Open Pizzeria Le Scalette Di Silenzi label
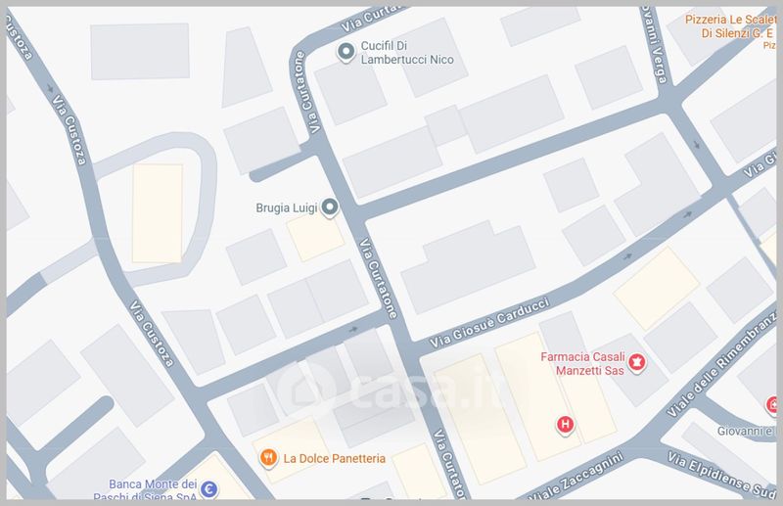 coord(730,26)
